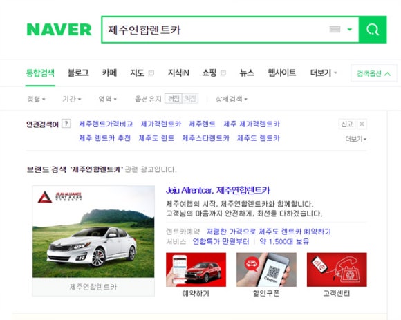This screenshot has width=401, height=320.
Task: Open the 웹사이트 tab
Action: (282, 73)
